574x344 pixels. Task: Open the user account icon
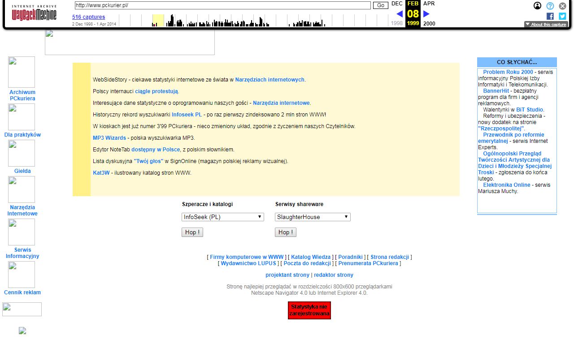537,6
